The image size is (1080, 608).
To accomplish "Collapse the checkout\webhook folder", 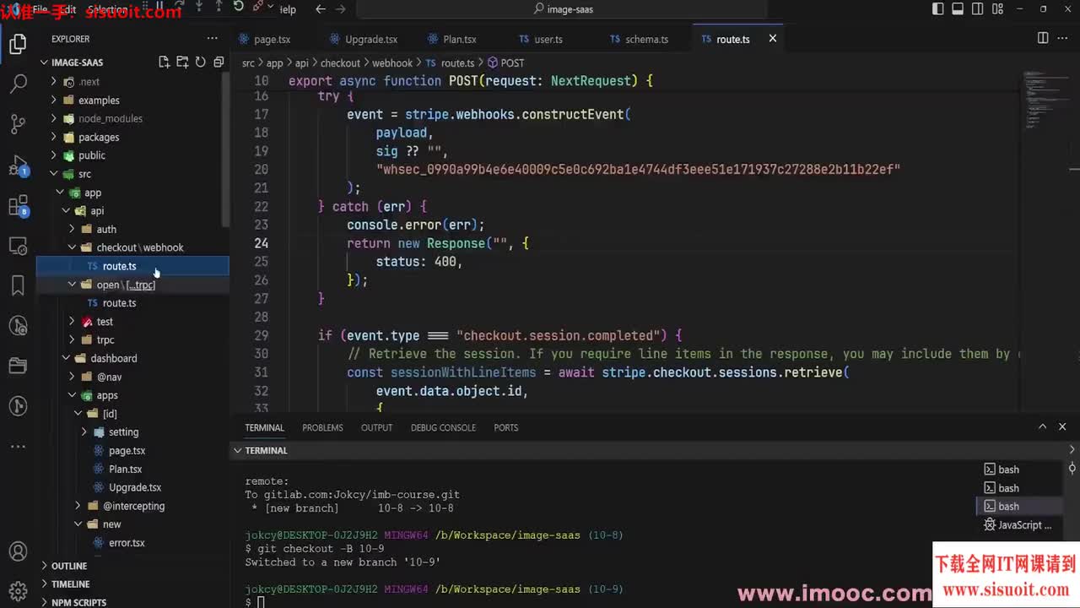I will (72, 247).
